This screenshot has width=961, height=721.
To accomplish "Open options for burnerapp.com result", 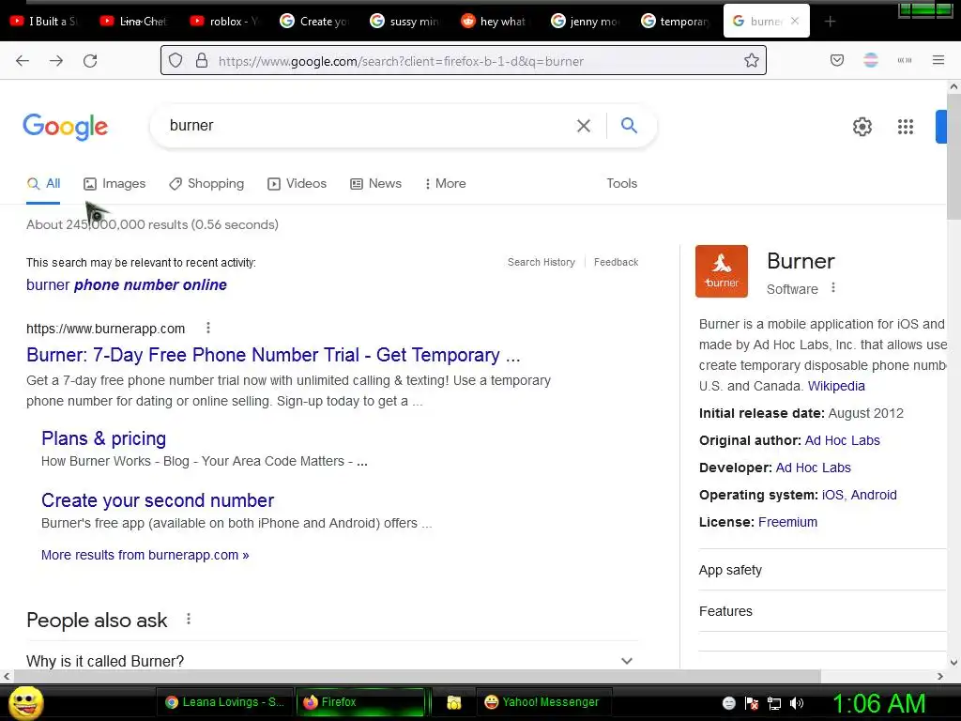I will coord(208,328).
